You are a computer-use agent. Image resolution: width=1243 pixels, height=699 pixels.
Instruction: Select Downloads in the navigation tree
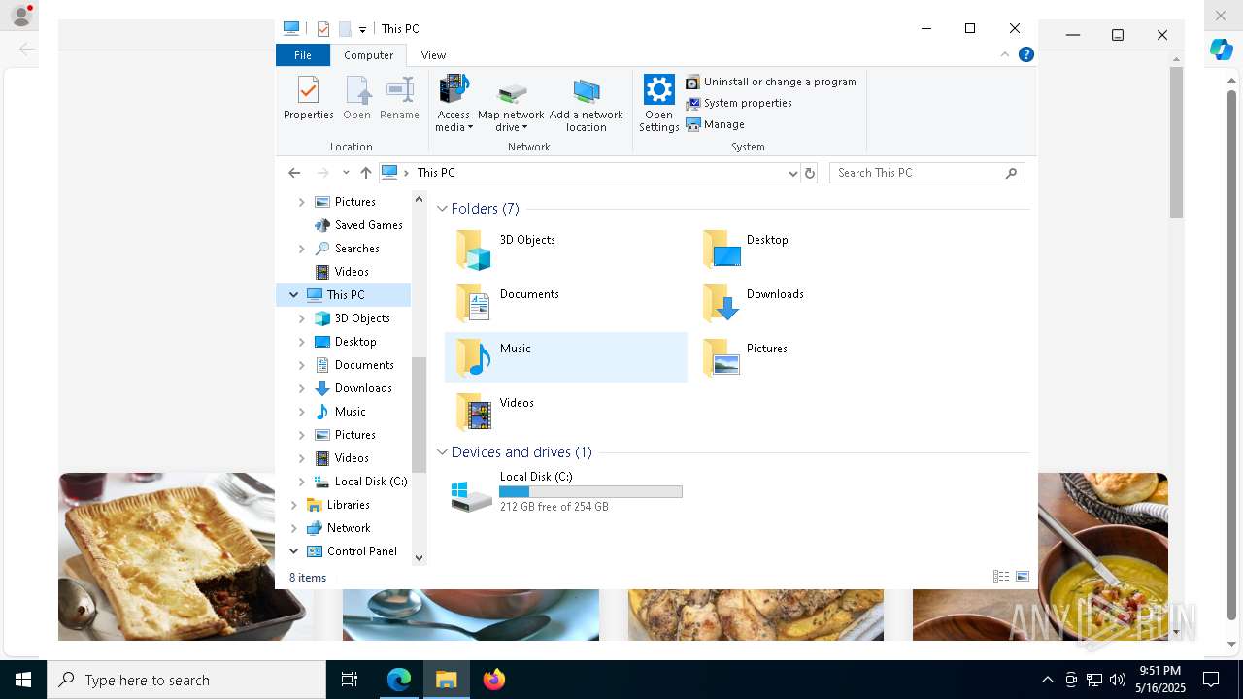(353, 388)
